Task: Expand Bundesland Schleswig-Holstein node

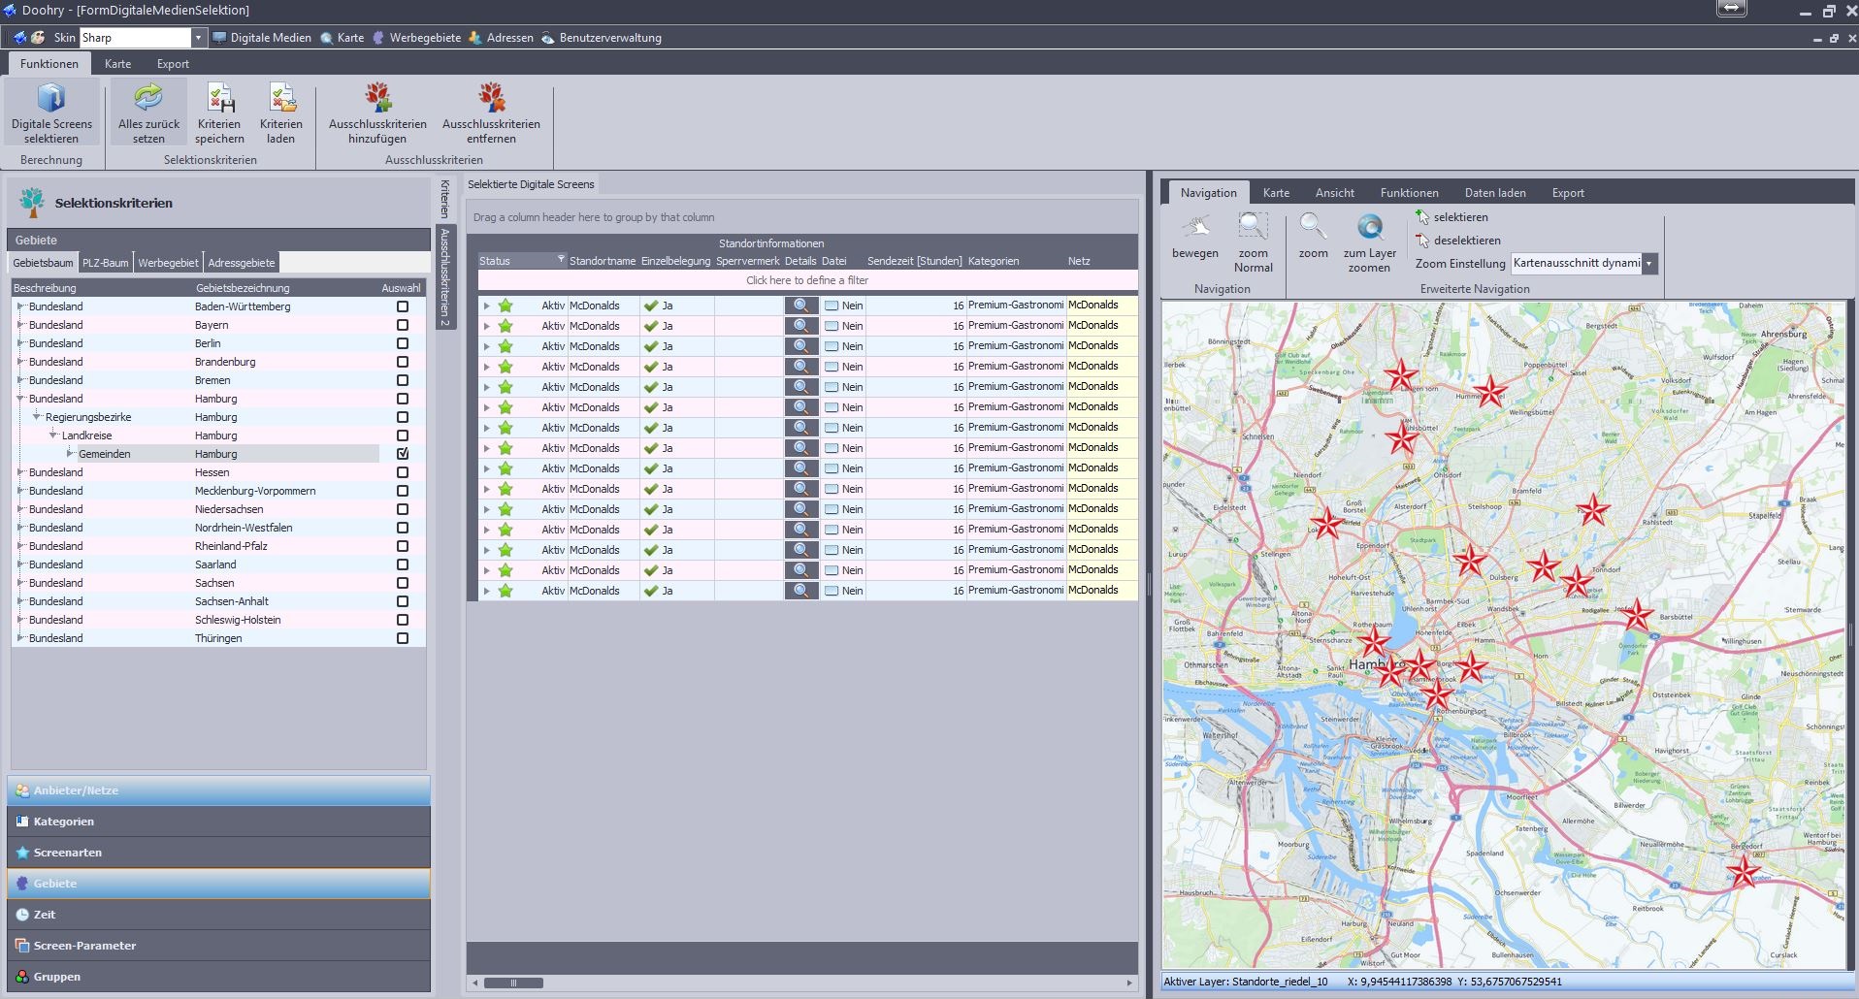Action: tap(20, 620)
